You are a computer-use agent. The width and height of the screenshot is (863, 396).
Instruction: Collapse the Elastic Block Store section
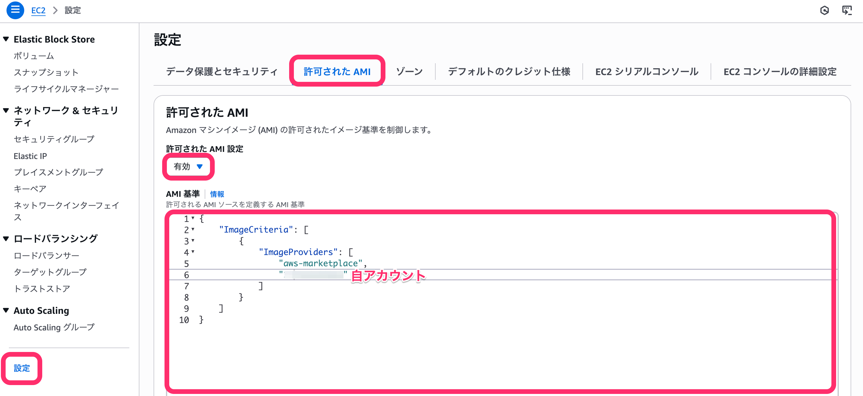tap(6, 39)
